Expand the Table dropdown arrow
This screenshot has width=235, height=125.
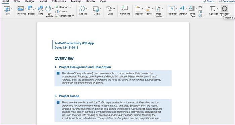12,9
